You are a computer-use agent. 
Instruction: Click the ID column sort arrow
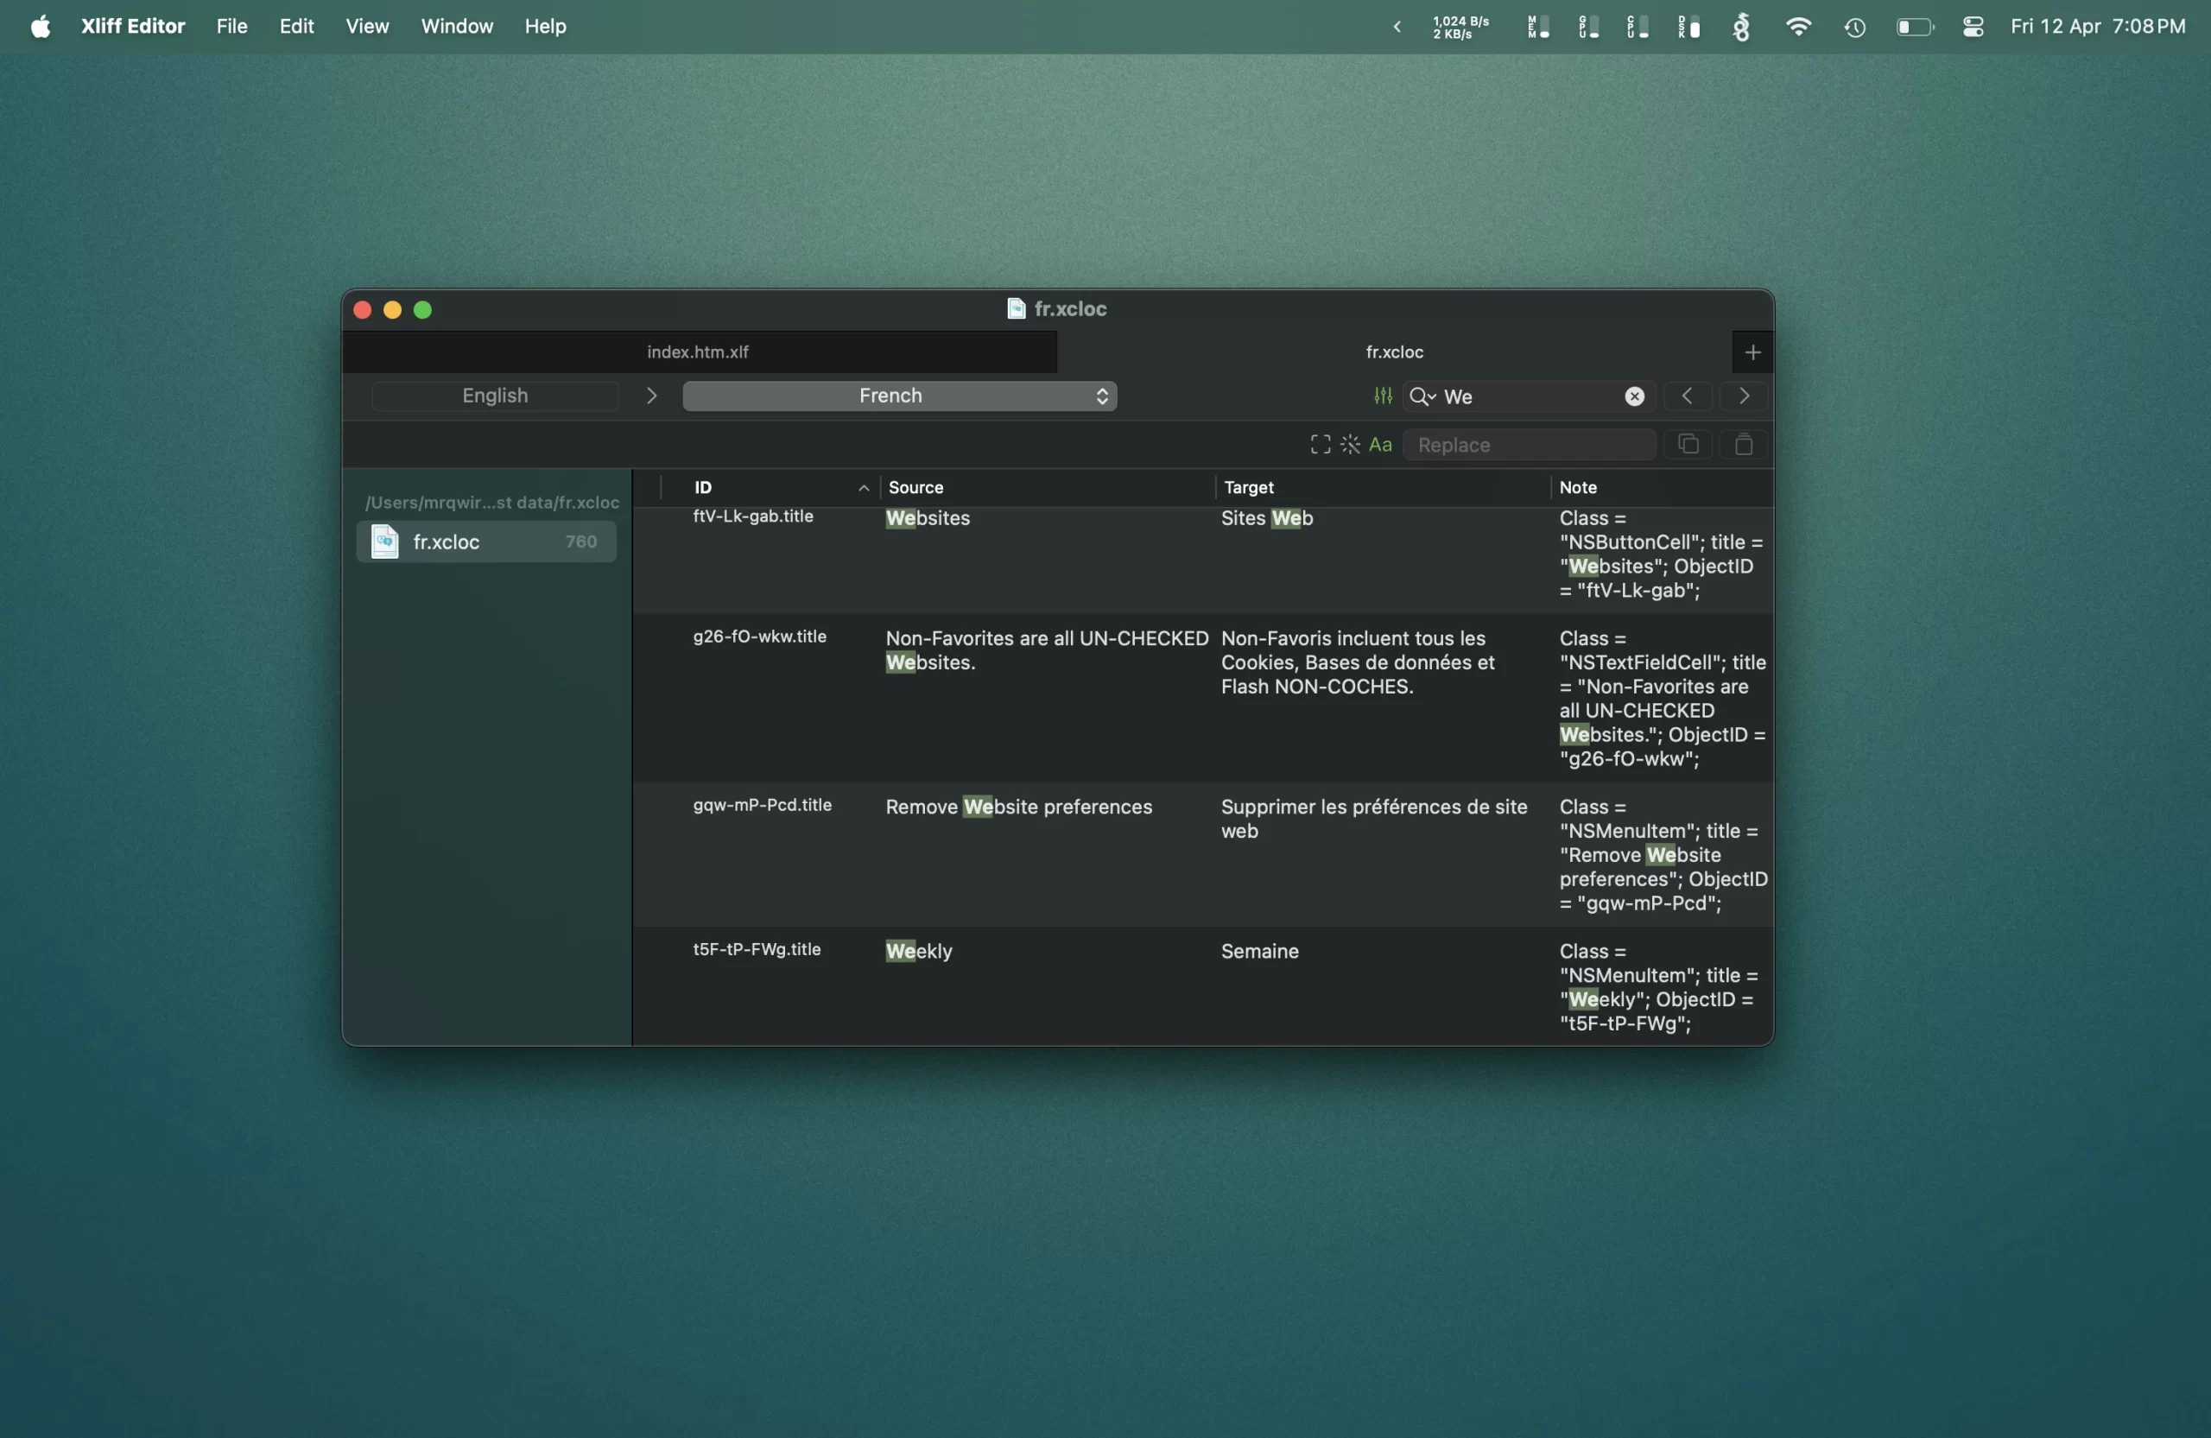point(863,488)
